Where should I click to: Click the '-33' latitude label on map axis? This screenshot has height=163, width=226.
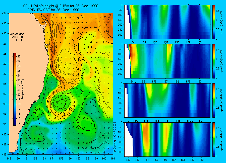pyautogui.click(x=4, y=104)
